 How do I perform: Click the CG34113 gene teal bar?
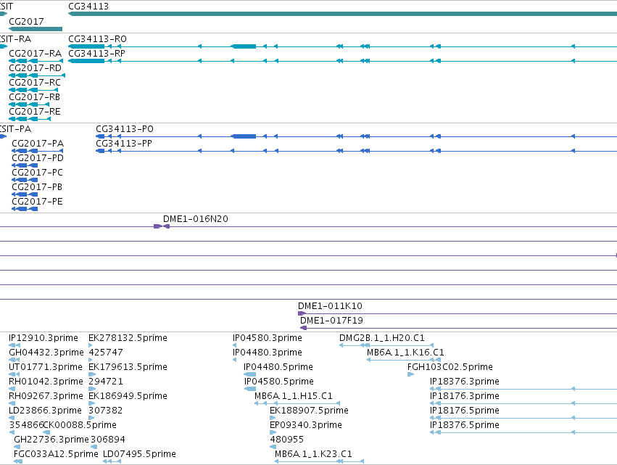(342, 15)
